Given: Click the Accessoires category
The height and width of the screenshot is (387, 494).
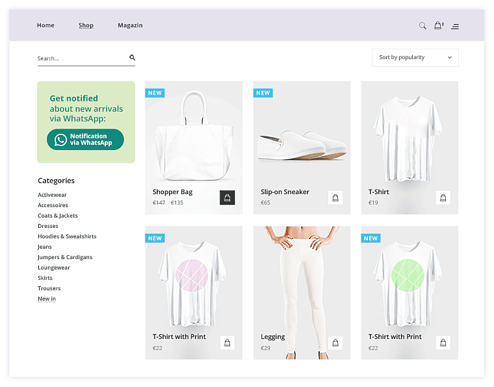Looking at the screenshot, I should 53,205.
